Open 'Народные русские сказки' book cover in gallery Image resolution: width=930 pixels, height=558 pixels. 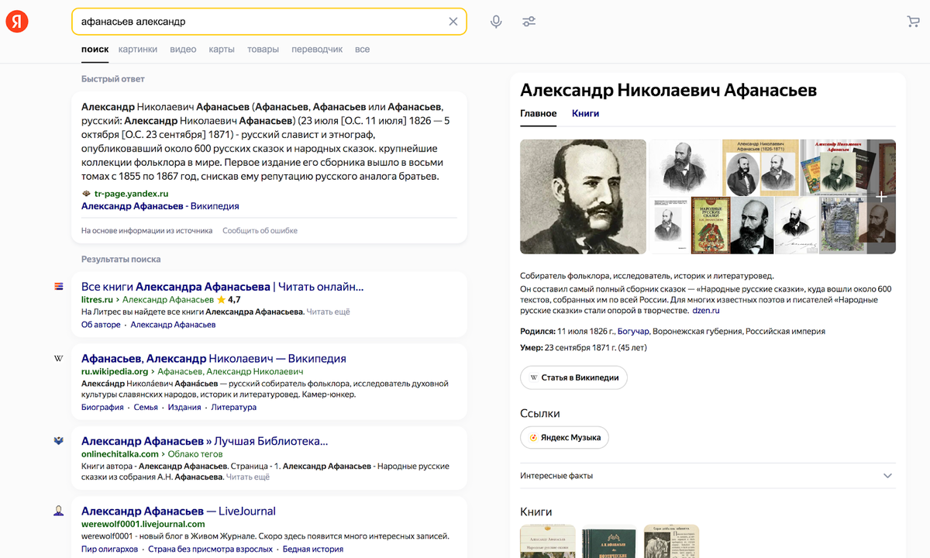click(710, 226)
